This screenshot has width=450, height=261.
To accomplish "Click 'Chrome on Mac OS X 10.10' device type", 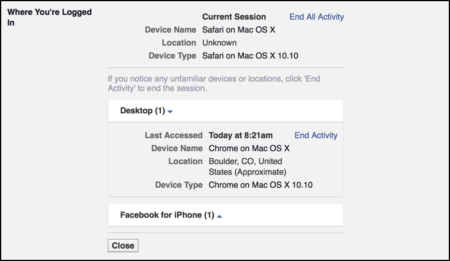I will coord(261,185).
